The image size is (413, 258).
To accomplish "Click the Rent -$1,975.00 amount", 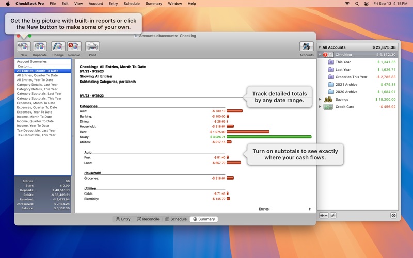I will point(217,132).
